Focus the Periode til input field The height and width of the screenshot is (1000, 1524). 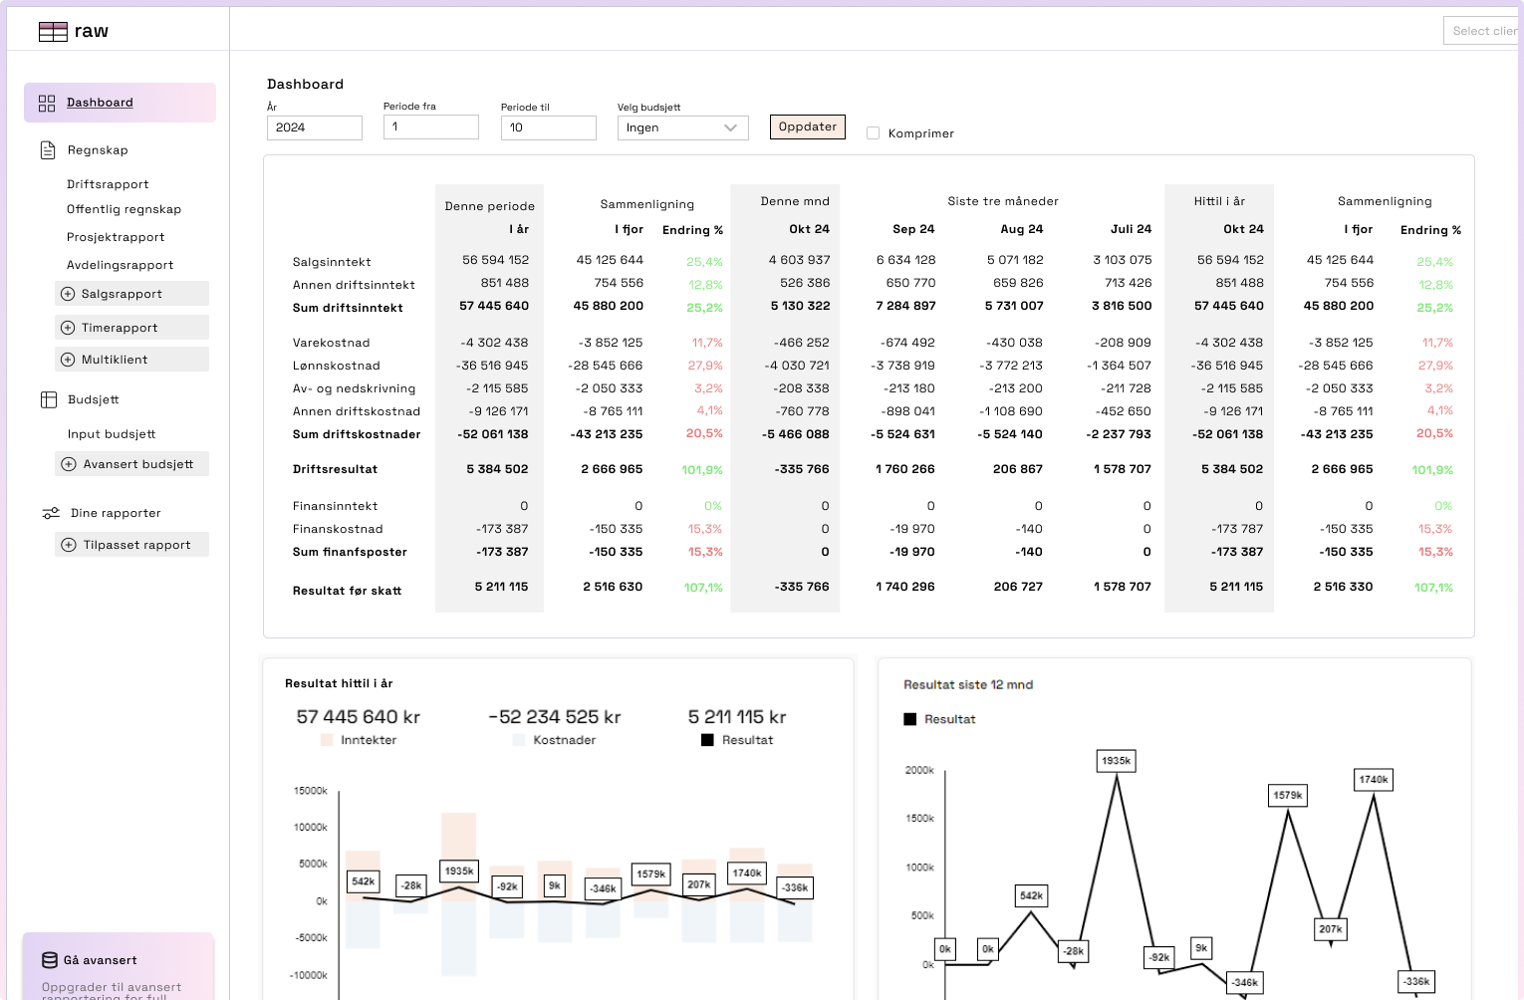click(x=549, y=127)
